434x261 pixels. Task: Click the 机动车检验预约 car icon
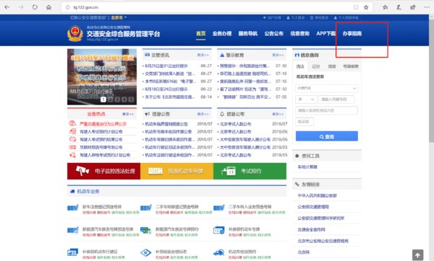point(219,252)
